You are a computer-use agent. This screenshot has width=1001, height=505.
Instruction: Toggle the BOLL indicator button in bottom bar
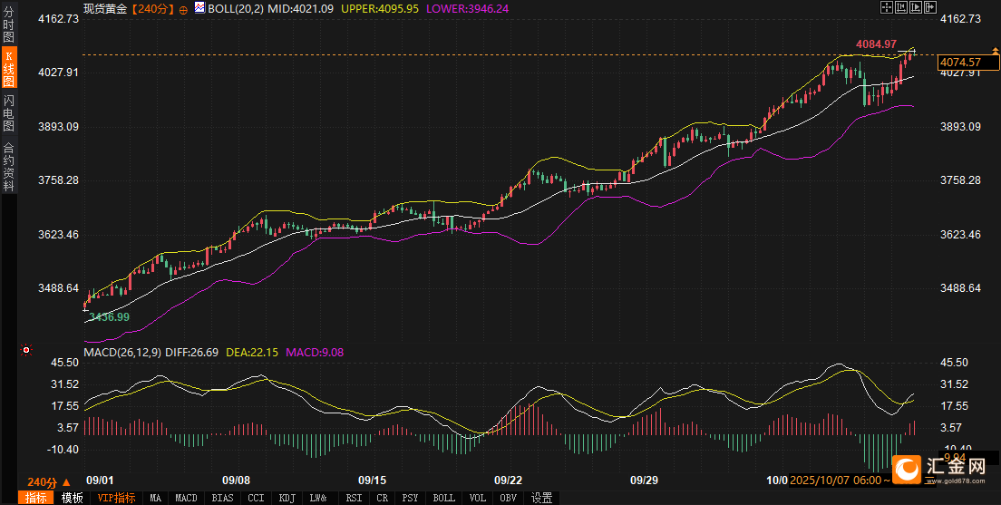click(443, 498)
